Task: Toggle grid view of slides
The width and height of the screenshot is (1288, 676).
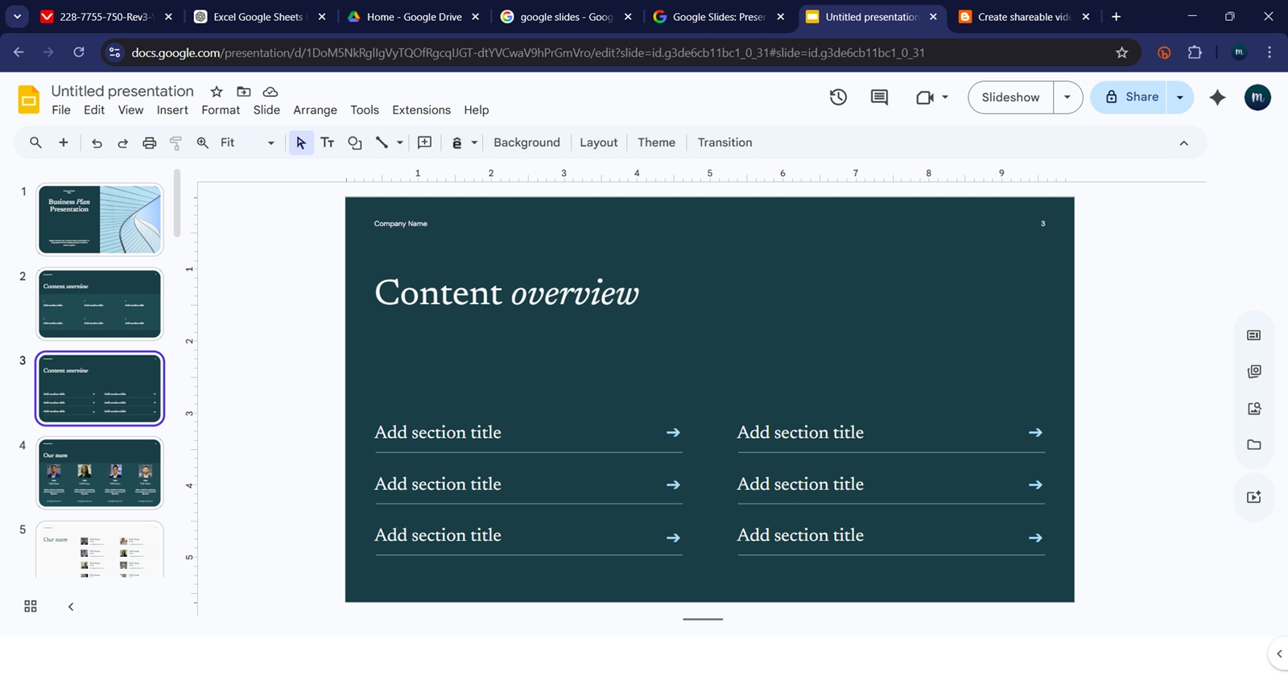Action: coord(31,606)
